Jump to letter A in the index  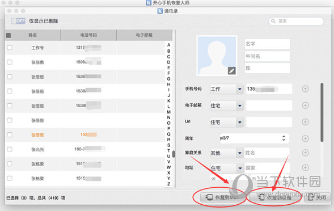[169, 45]
